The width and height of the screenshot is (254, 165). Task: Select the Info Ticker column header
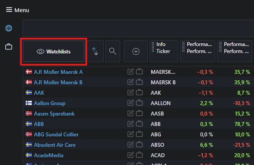(x=164, y=51)
